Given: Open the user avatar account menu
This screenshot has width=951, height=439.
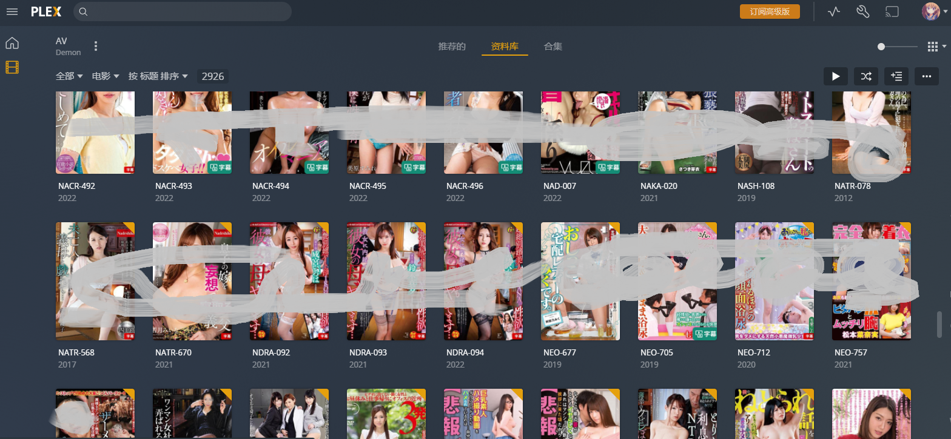Looking at the screenshot, I should tap(930, 12).
